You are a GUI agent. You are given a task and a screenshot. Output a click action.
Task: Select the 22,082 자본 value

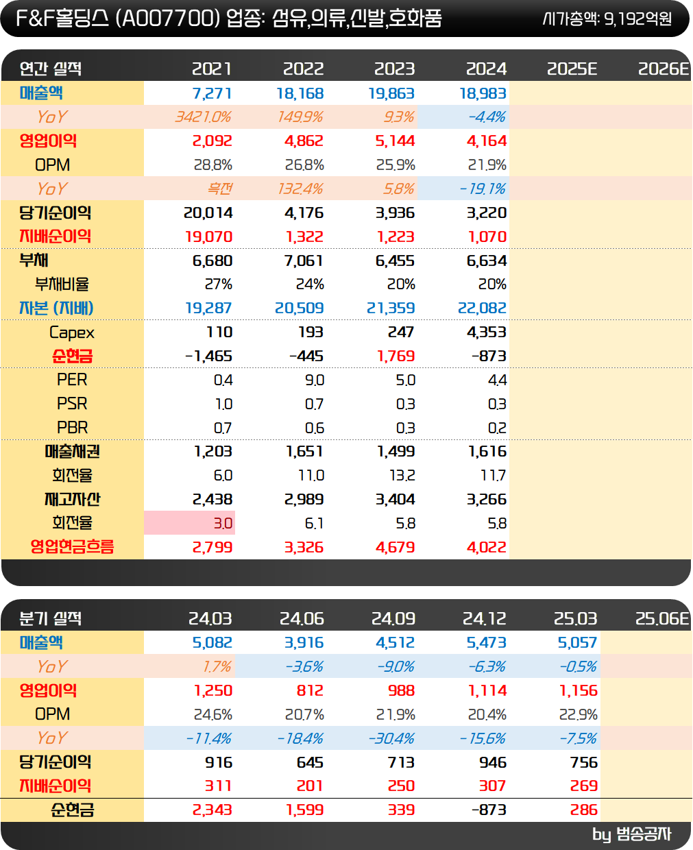pos(483,308)
